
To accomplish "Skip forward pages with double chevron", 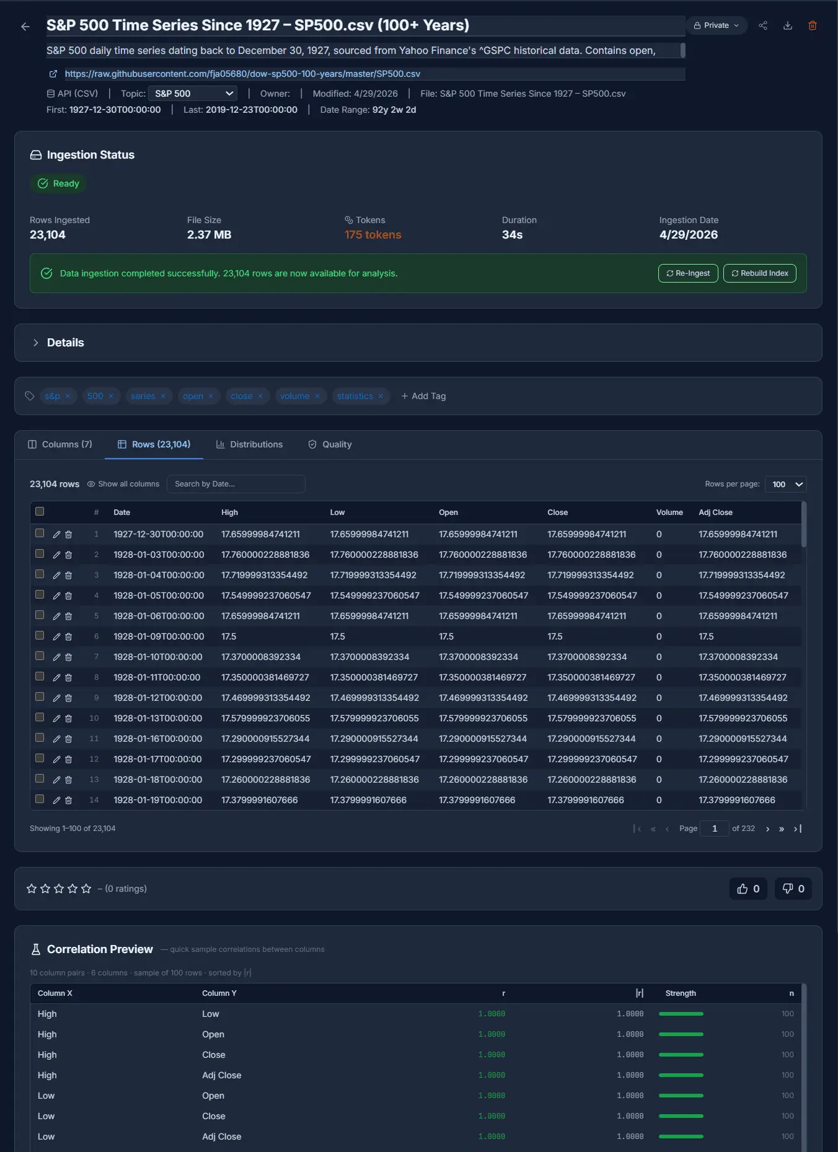I will [x=782, y=829].
